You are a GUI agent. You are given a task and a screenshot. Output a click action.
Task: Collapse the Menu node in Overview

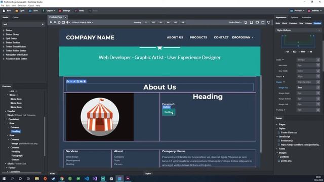pyautogui.click(x=8, y=95)
